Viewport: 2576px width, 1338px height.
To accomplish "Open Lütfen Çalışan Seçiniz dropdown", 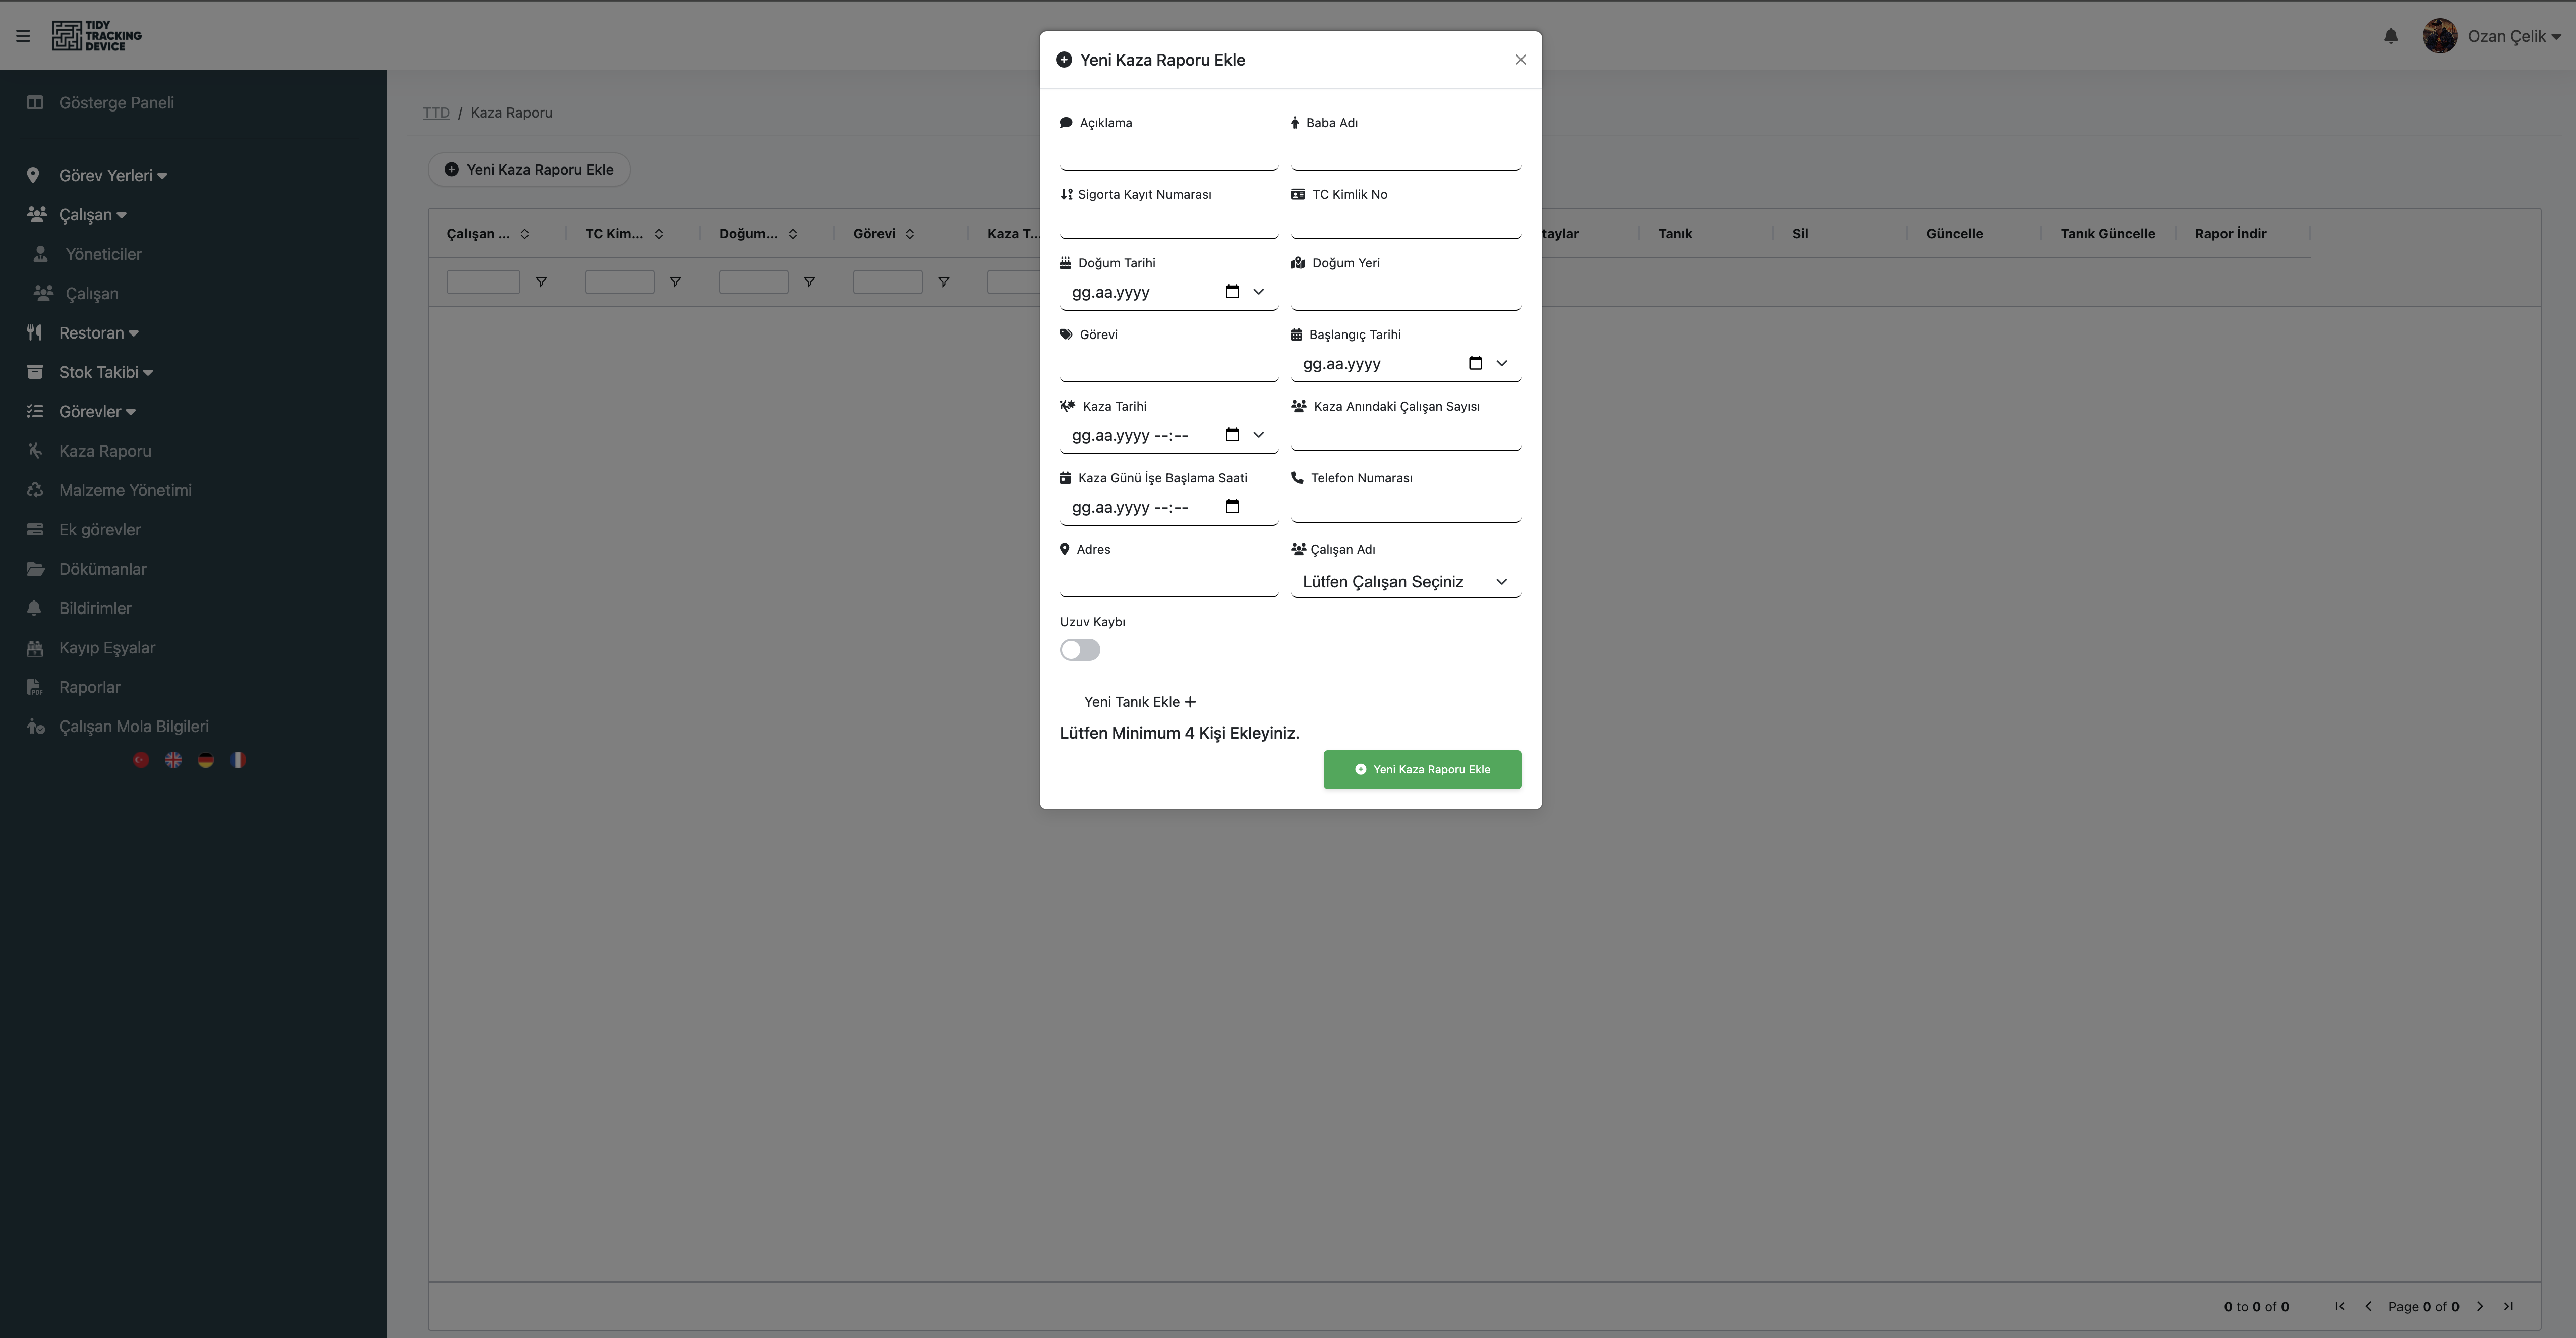I will click(1406, 581).
